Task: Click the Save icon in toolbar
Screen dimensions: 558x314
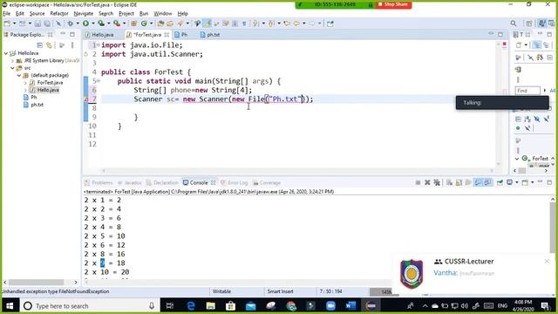Action: coord(37,24)
